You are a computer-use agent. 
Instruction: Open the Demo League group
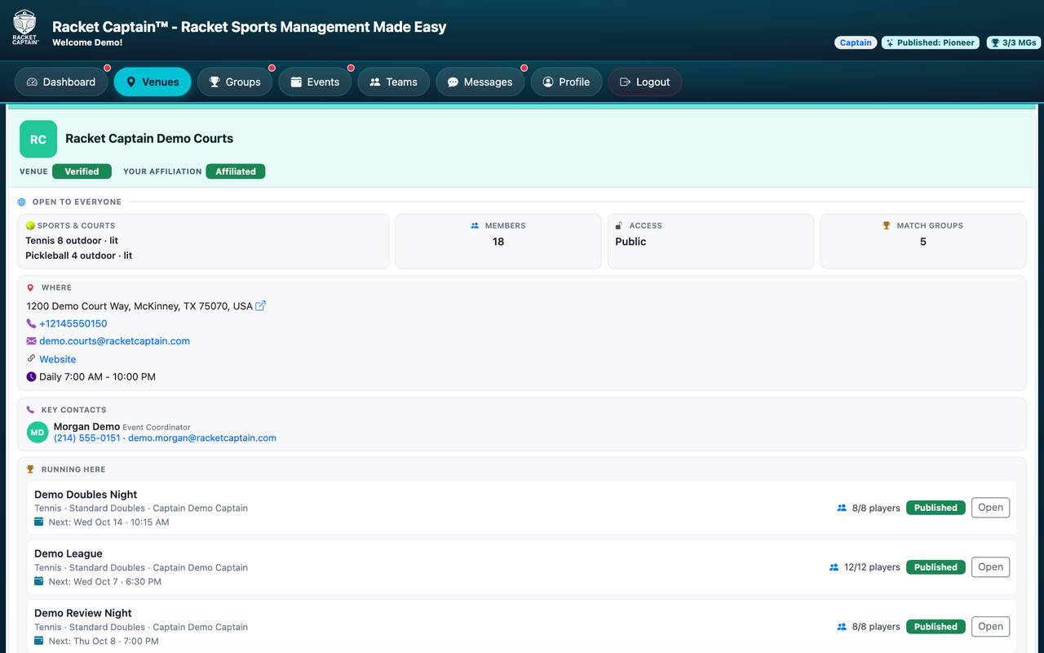click(x=990, y=567)
